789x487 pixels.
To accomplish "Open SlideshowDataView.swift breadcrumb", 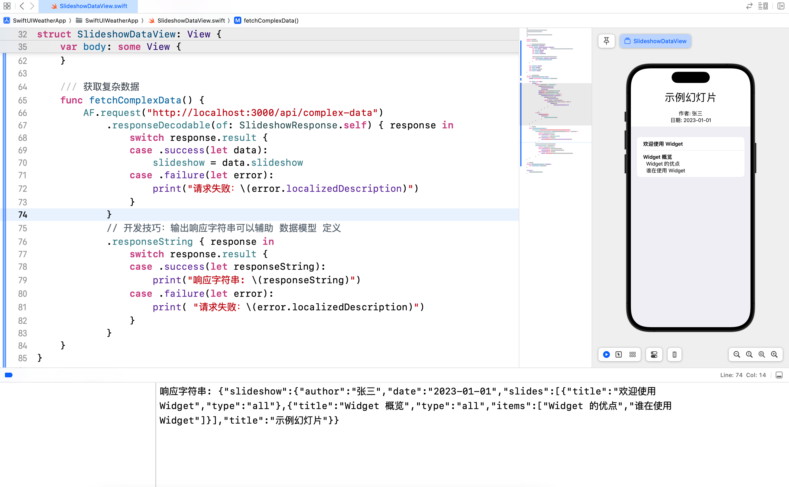I will [x=187, y=21].
